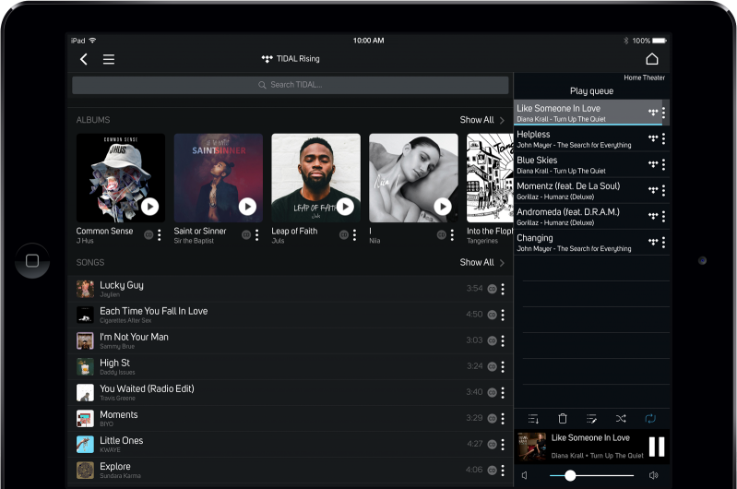Tap the home icon
Screen dimensions: 737x489
[652, 59]
